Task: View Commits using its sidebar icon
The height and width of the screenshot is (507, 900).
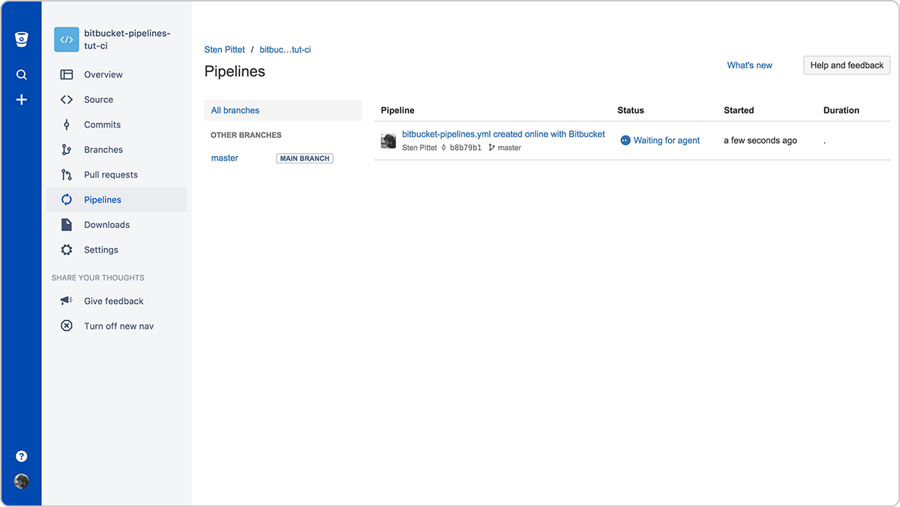Action: tap(66, 124)
